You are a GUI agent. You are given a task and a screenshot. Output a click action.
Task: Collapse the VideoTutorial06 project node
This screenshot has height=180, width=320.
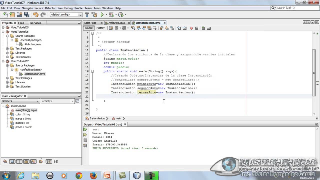(3, 32)
